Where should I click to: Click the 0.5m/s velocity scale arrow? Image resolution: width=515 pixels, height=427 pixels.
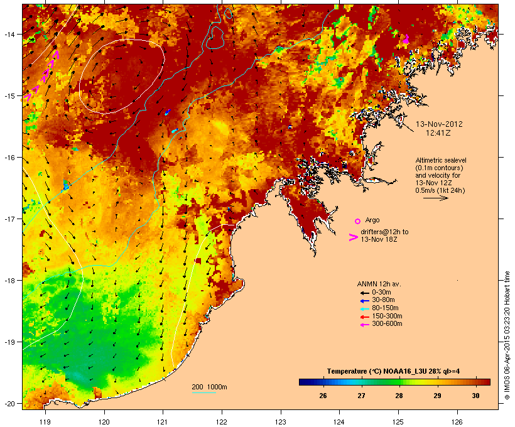pos(435,198)
